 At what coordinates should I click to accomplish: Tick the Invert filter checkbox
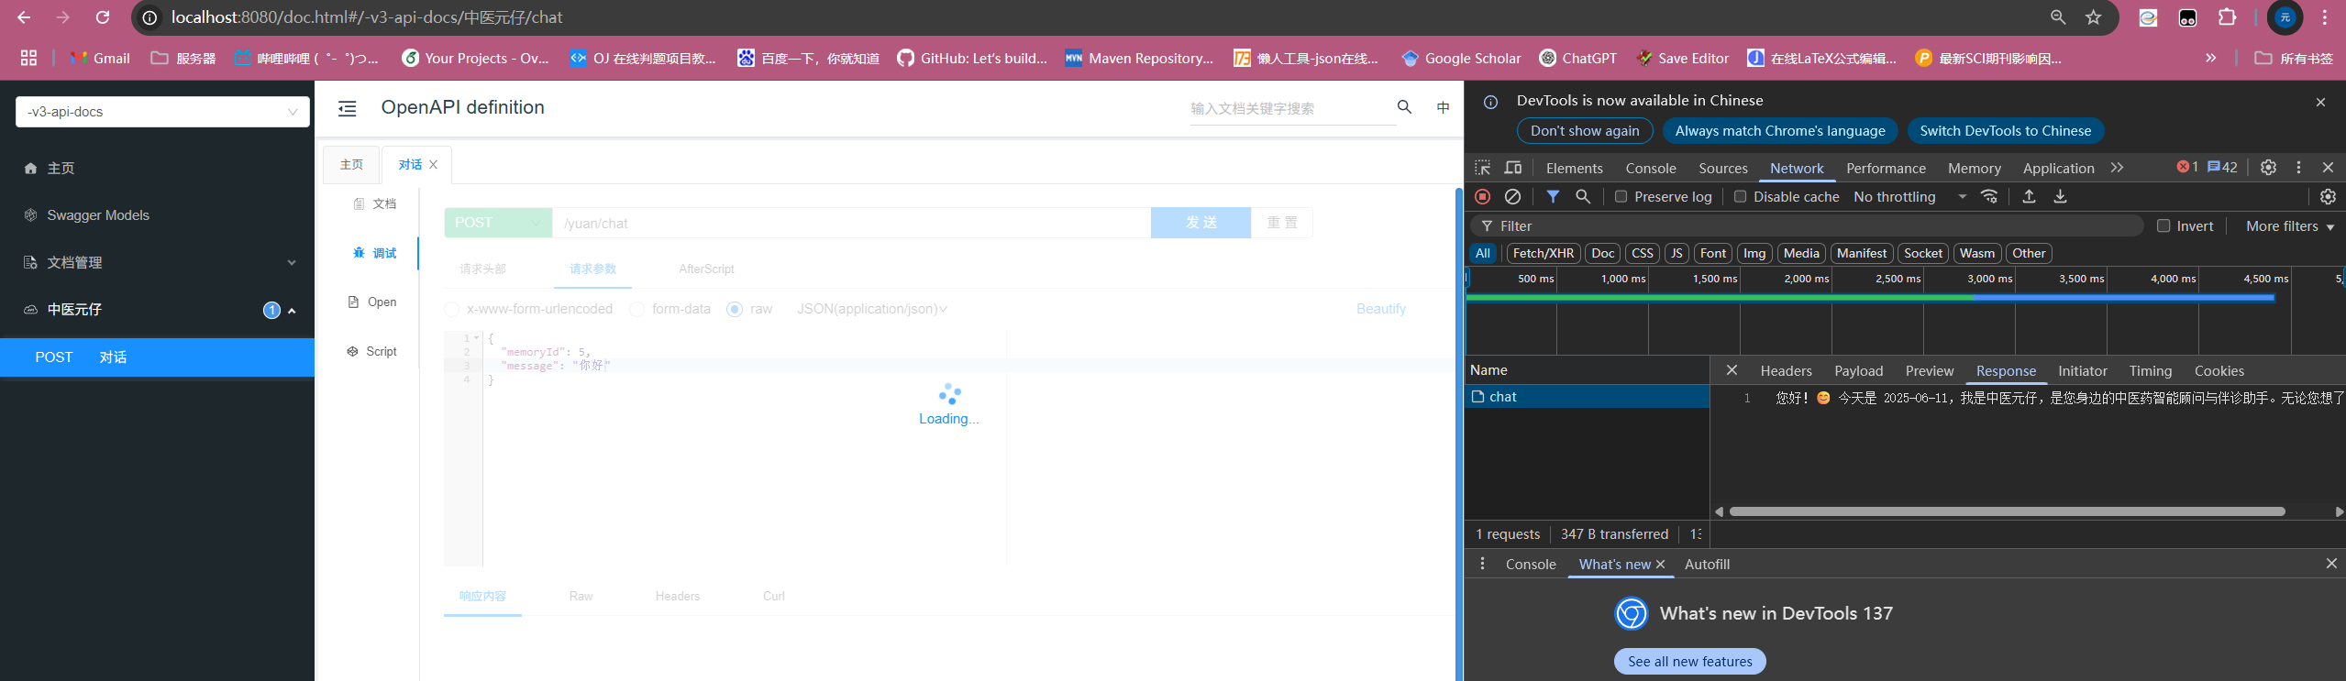click(x=2163, y=226)
